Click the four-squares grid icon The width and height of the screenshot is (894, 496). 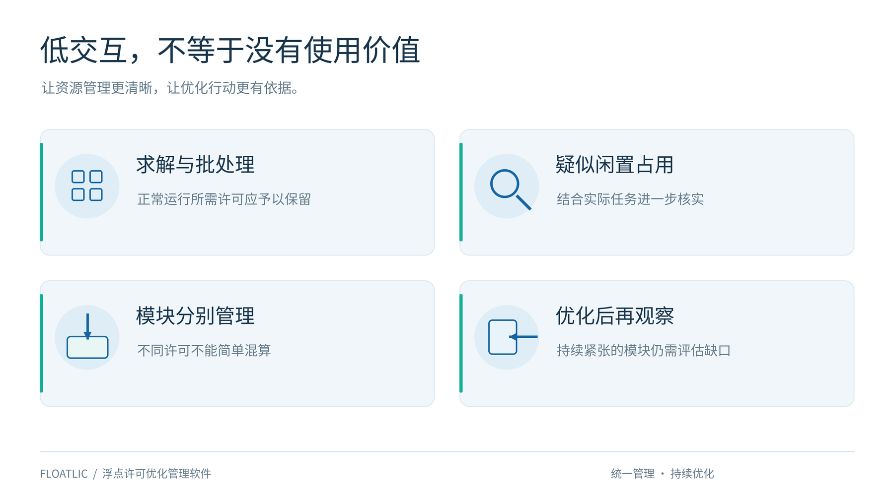[87, 186]
